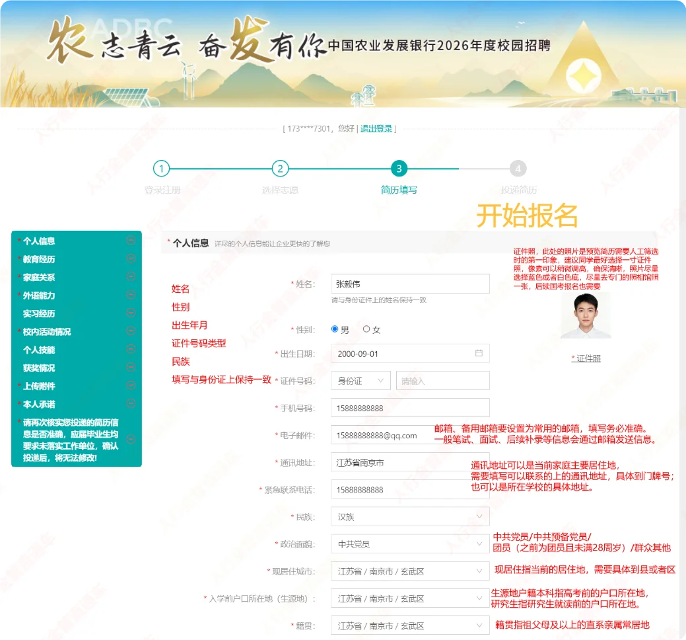Screen dimensions: 686x640
Task: Click the 投递简历 step label
Action: (519, 190)
